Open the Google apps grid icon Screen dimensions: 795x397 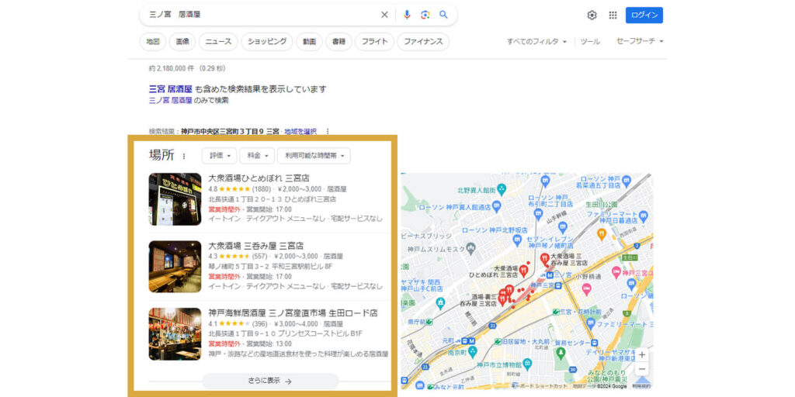point(613,16)
